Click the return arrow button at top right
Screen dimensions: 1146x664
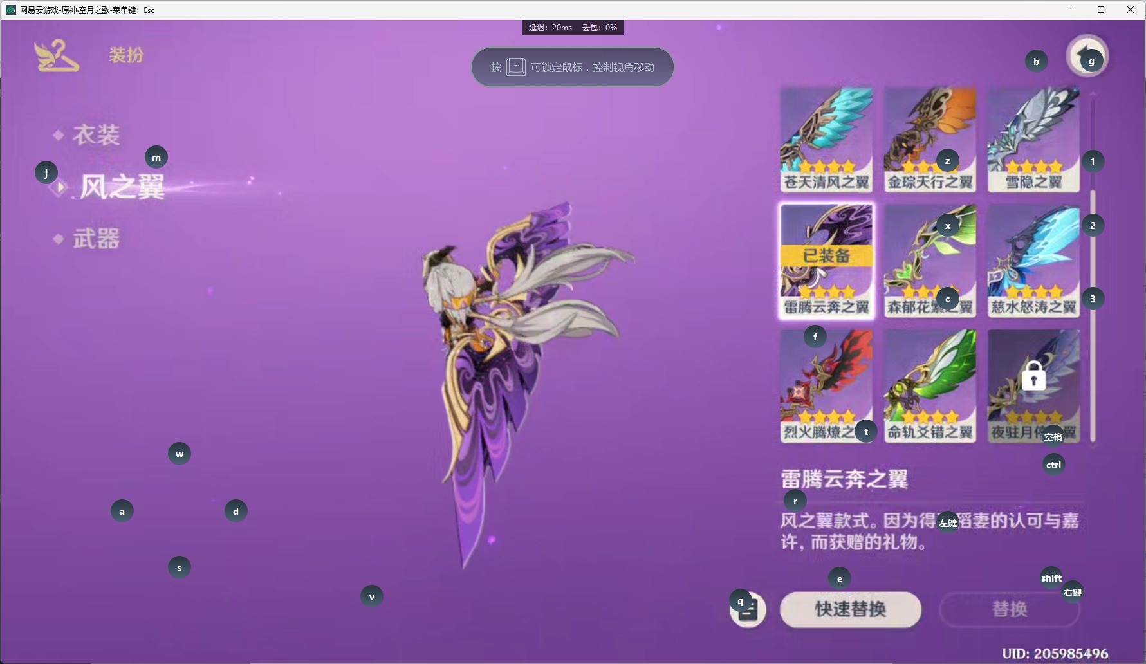[1087, 55]
